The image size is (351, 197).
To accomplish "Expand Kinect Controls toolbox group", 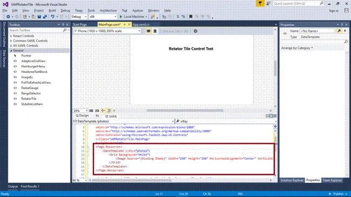I will pyautogui.click(x=11, y=36).
